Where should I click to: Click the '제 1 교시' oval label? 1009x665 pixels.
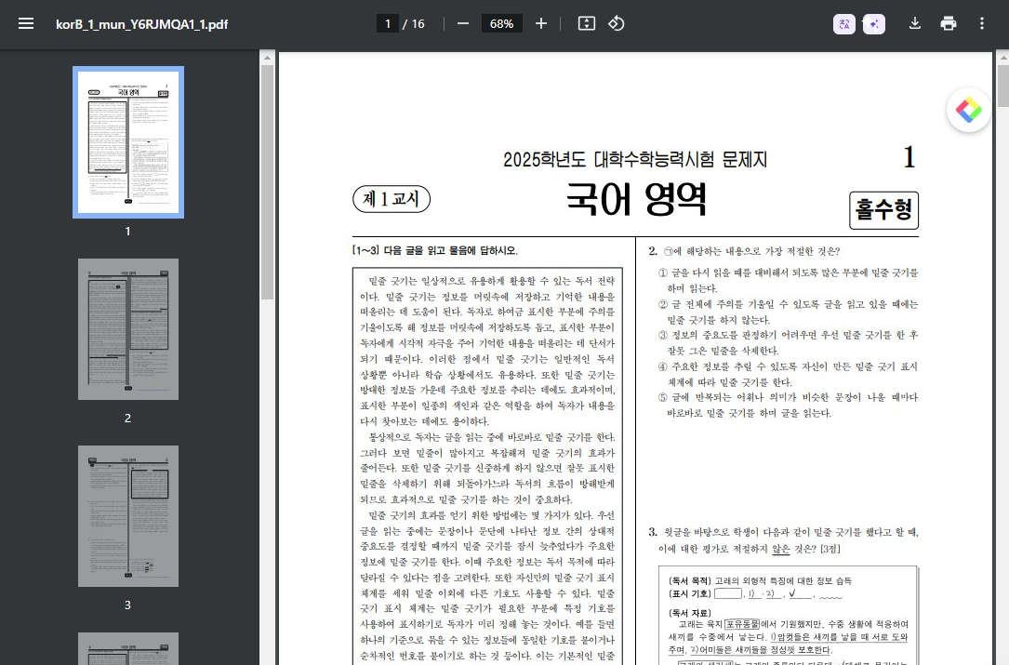(x=392, y=199)
